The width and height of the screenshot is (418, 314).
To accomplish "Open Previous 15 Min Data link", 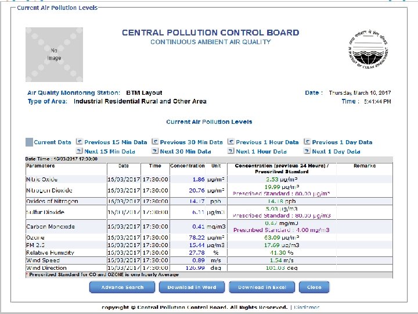I will pos(116,142).
